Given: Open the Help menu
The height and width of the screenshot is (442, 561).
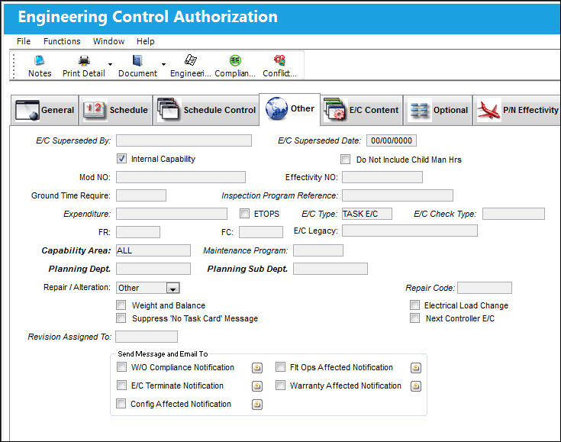Looking at the screenshot, I should pos(146,41).
